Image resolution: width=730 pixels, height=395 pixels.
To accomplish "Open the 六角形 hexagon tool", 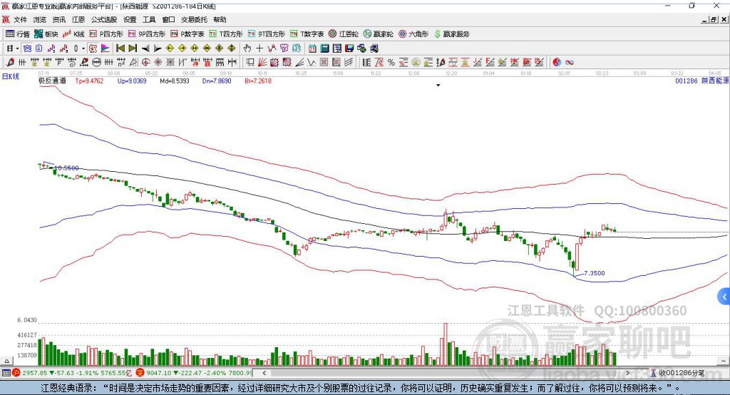I will (413, 34).
